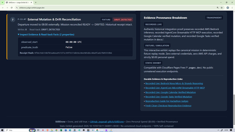The height and width of the screenshot is (132, 235).
Task: Click Read-back: DRIFT_DETECTED status text
Action: 45,29
